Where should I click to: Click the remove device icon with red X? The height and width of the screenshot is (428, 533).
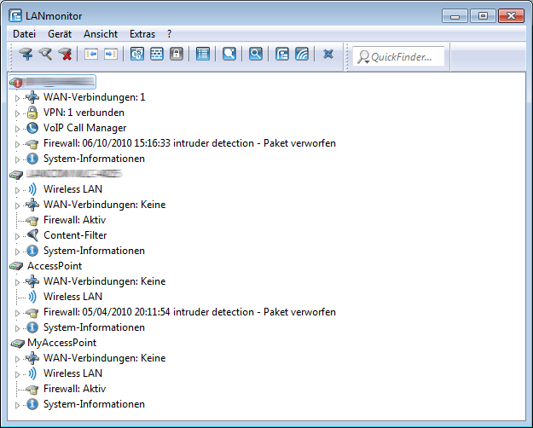[65, 55]
